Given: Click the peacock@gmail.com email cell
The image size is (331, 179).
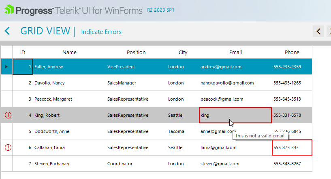Looking at the screenshot, I should [x=222, y=99].
